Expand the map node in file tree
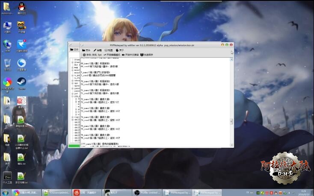The height and width of the screenshot is (196, 314). [72, 67]
